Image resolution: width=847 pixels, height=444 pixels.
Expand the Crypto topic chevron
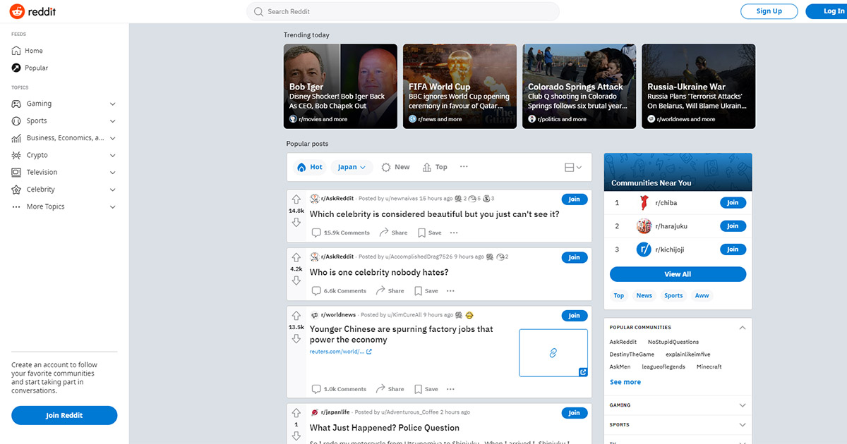click(x=113, y=155)
